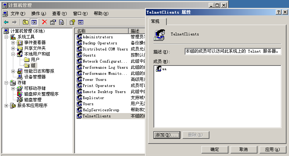Screen dimensions: 289x156
Task: Select 计算机管理(本地) root node
Action: [x=28, y=31]
